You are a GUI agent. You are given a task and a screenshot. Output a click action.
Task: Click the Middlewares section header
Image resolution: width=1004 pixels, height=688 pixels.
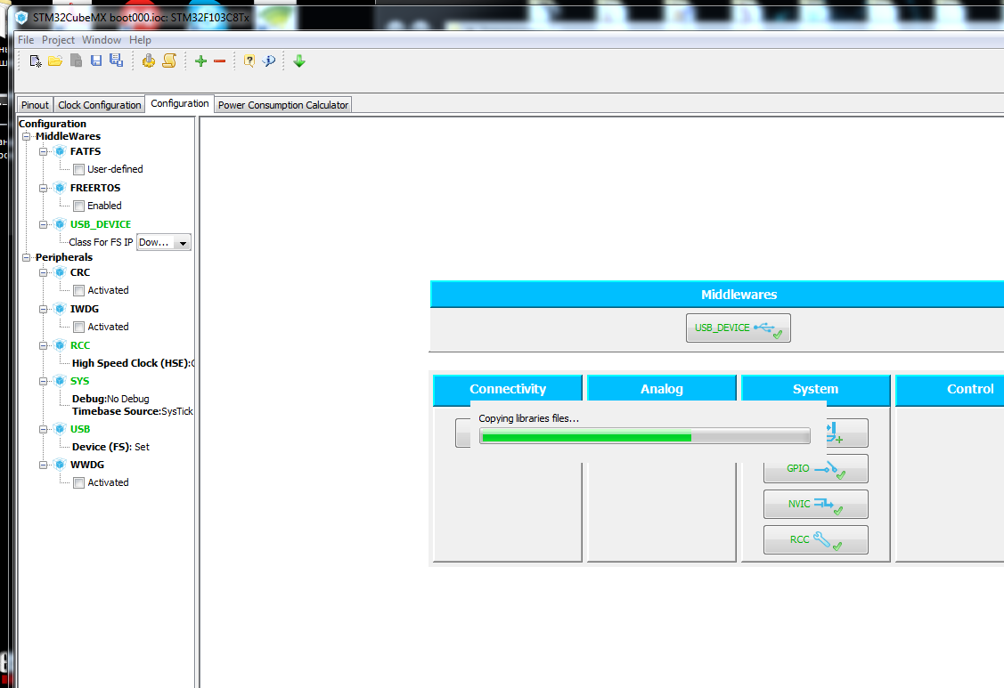pyautogui.click(x=717, y=295)
